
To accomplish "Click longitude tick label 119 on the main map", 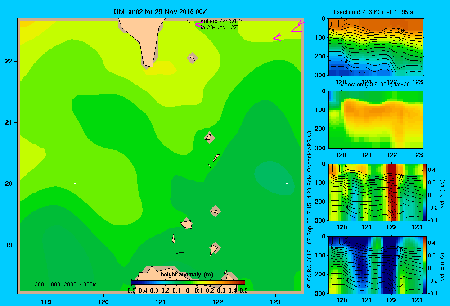I will pos(46,301).
